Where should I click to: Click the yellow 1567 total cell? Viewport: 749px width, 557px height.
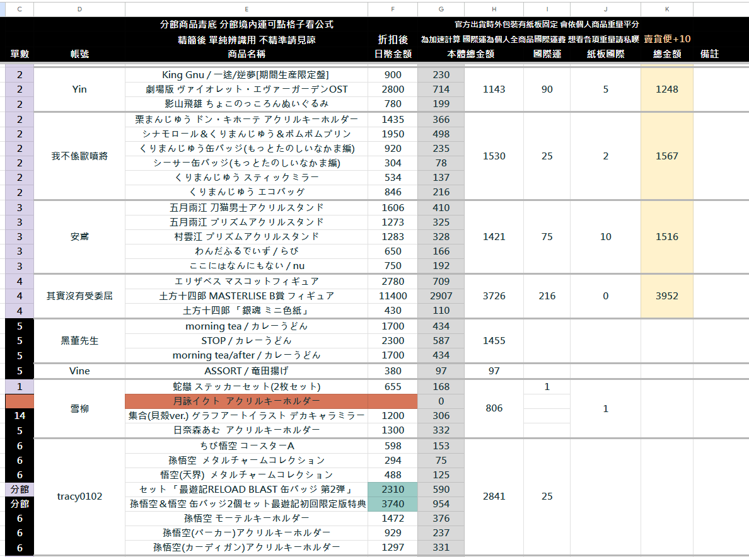(667, 156)
